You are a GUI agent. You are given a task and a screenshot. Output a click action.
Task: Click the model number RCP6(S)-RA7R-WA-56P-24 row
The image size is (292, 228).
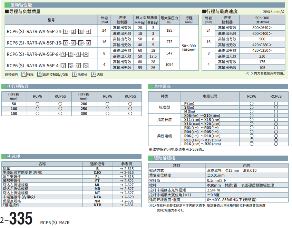point(49,31)
